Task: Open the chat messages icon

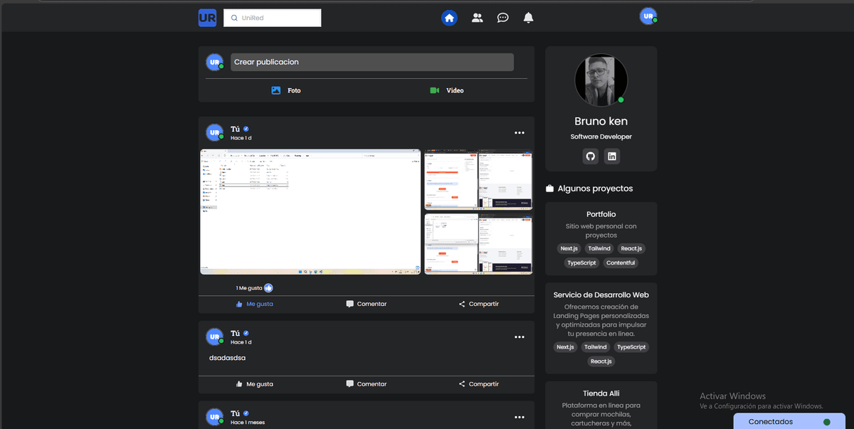Action: (x=502, y=18)
